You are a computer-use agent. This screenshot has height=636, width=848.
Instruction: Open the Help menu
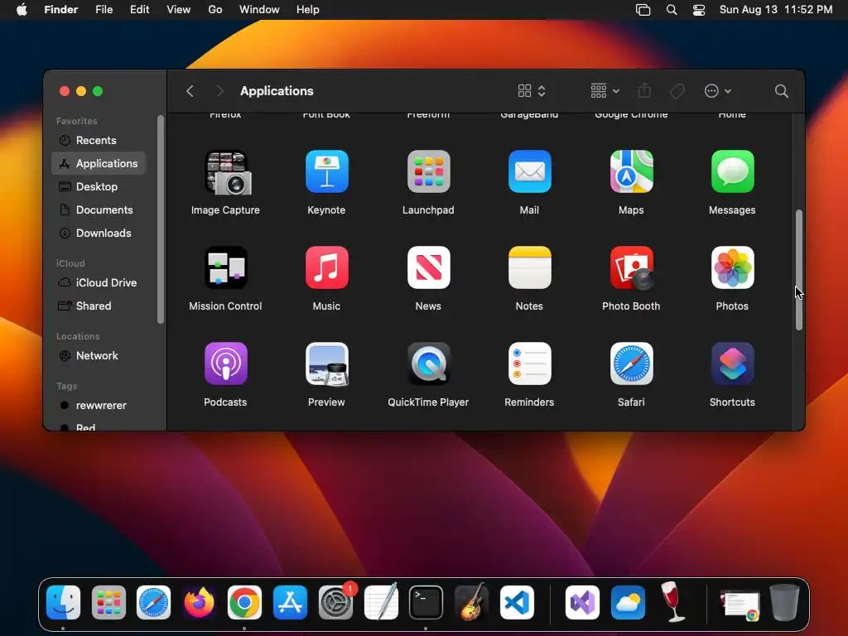(x=308, y=10)
